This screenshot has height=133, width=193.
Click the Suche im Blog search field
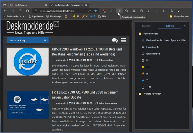click(26, 40)
